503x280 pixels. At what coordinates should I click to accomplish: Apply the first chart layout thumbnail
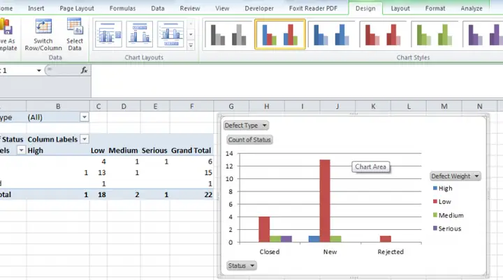[108, 34]
